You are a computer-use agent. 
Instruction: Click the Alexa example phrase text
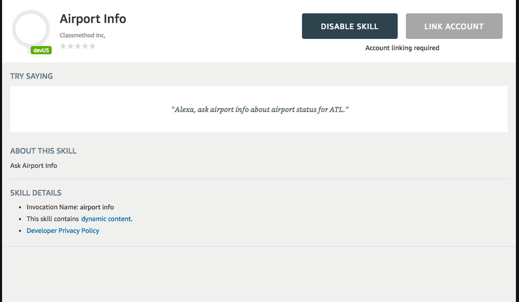pyautogui.click(x=260, y=110)
